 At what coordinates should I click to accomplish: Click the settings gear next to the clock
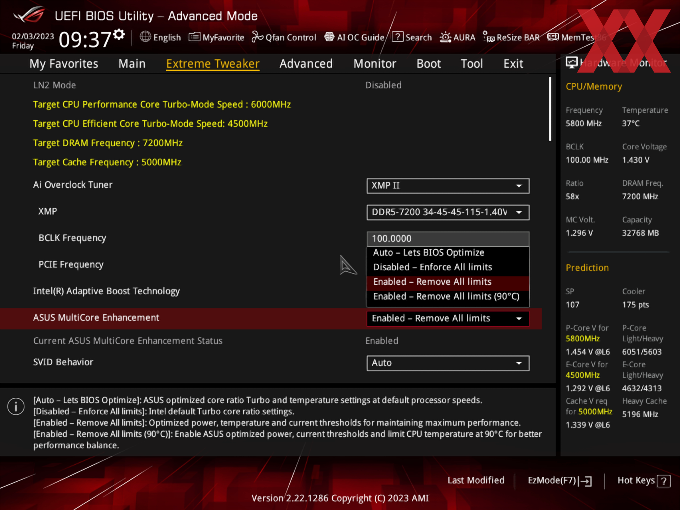coord(119,34)
